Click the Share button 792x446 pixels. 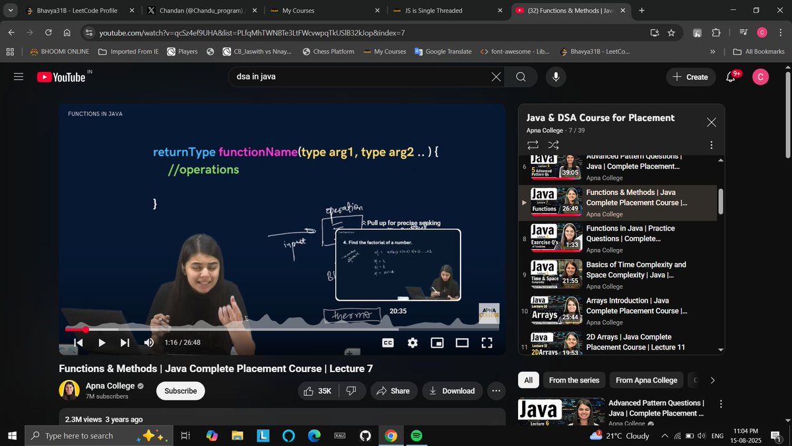pyautogui.click(x=394, y=391)
